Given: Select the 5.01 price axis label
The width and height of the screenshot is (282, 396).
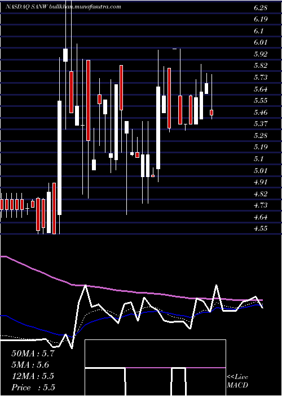Looking at the screenshot, I should pos(261,170).
